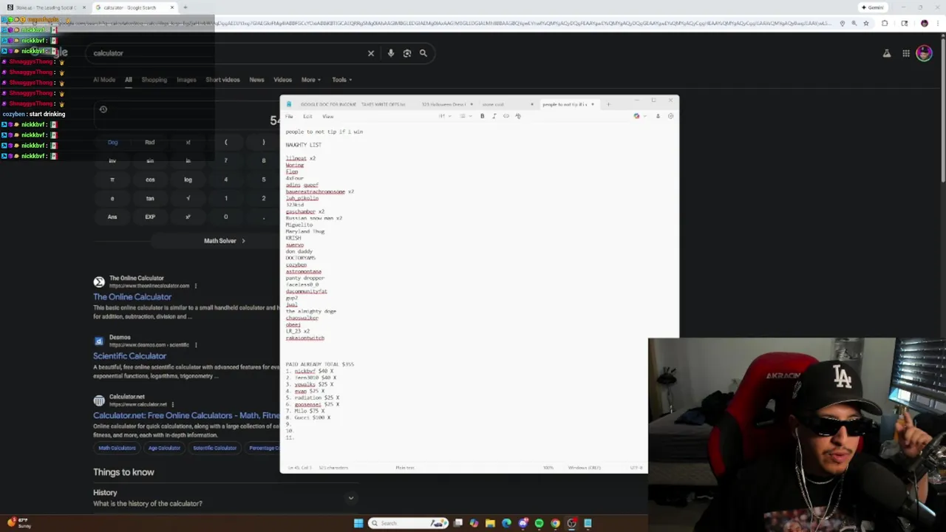Click the Chrome profile avatar in the toolbar
946x532 pixels.
click(x=924, y=24)
